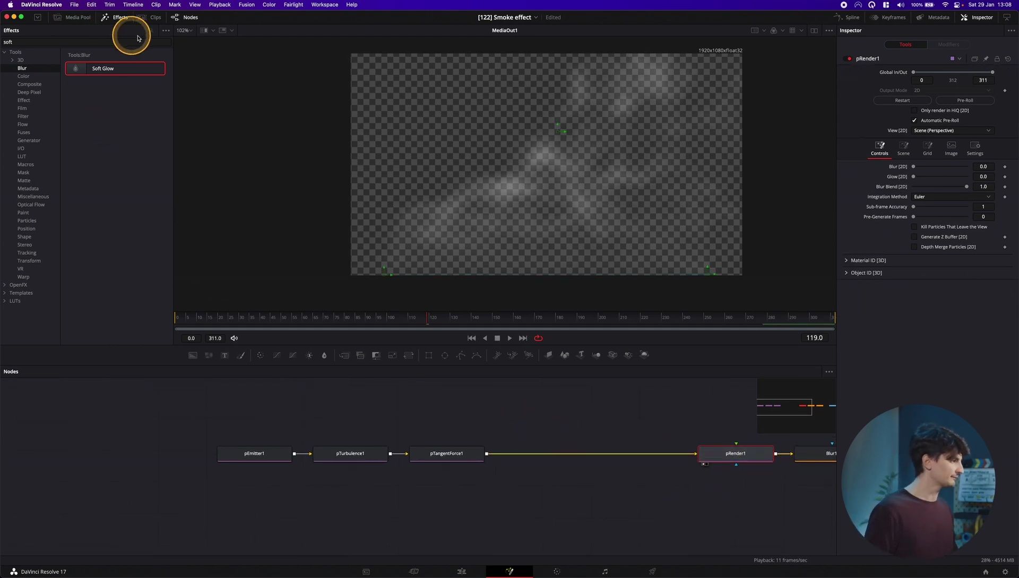1019x578 pixels.
Task: Open Integration Method Euler dropdown
Action: (x=952, y=197)
